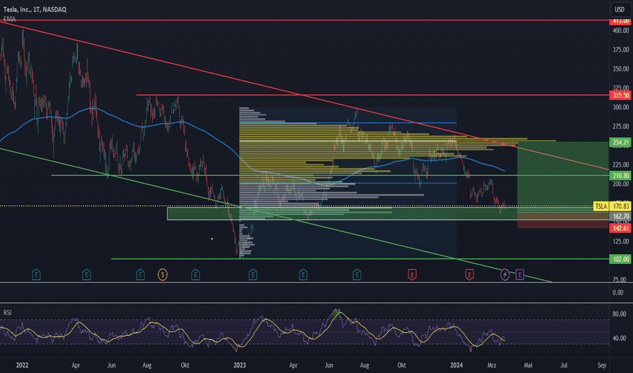Select the green profit area of long position
Viewport: 633px width, 373px height.
pyautogui.click(x=563, y=177)
